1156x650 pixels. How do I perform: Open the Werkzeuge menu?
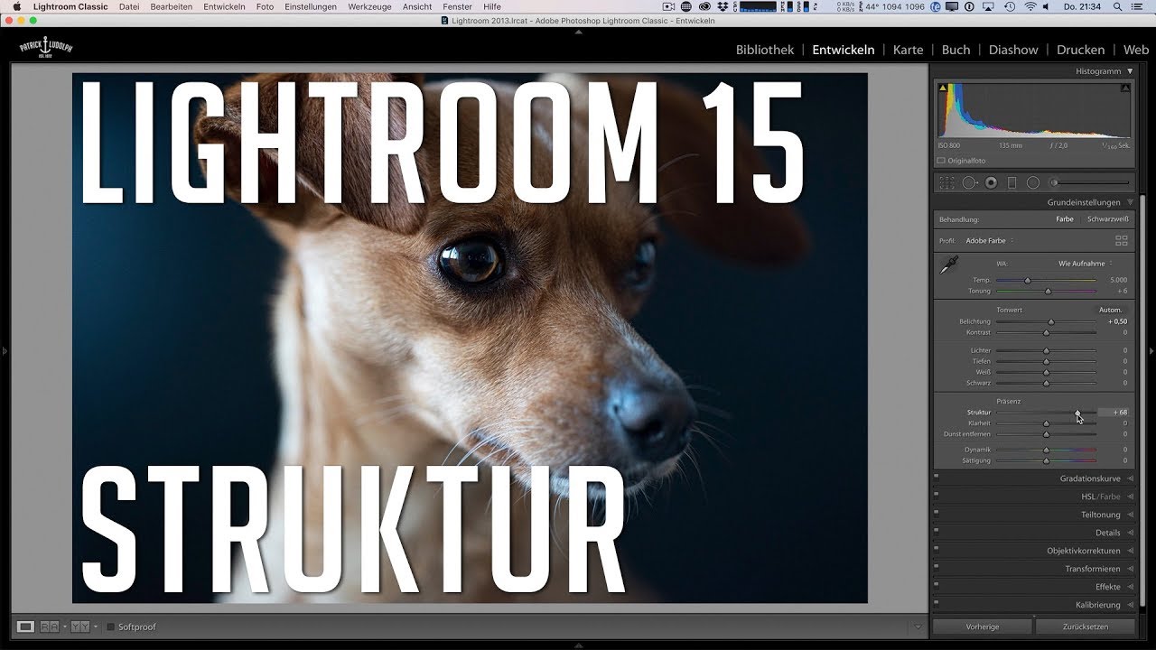[x=369, y=6]
